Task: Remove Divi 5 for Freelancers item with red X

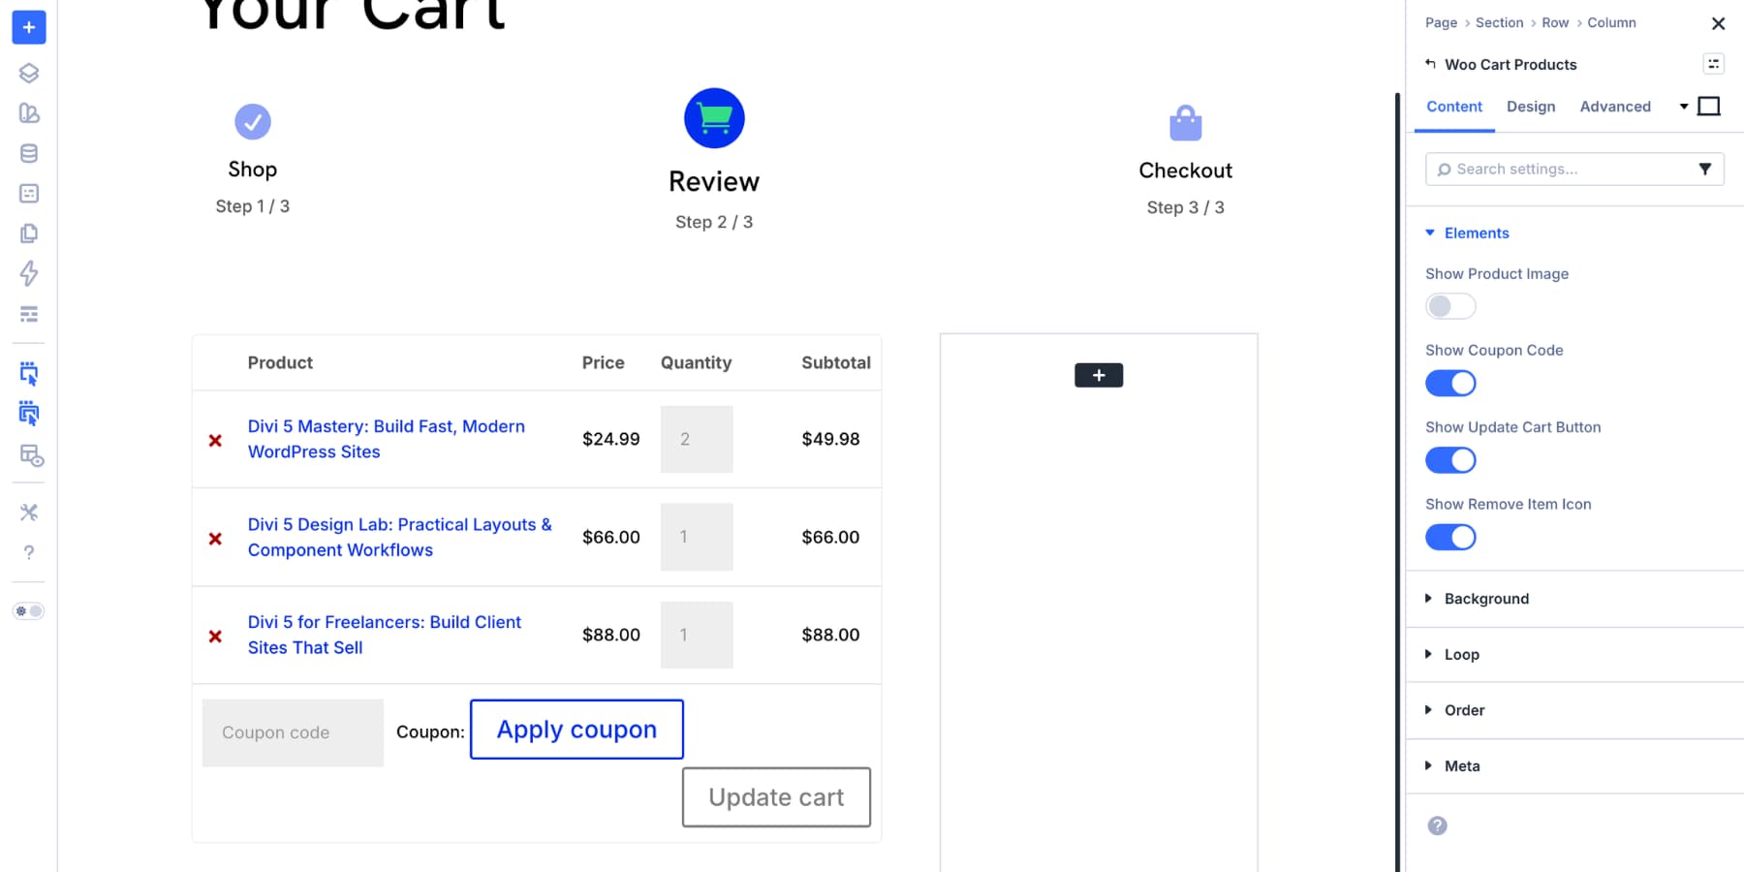Action: 215,637
